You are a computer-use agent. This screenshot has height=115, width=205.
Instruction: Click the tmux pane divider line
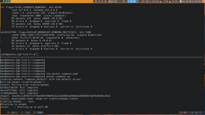(x=102, y=57)
